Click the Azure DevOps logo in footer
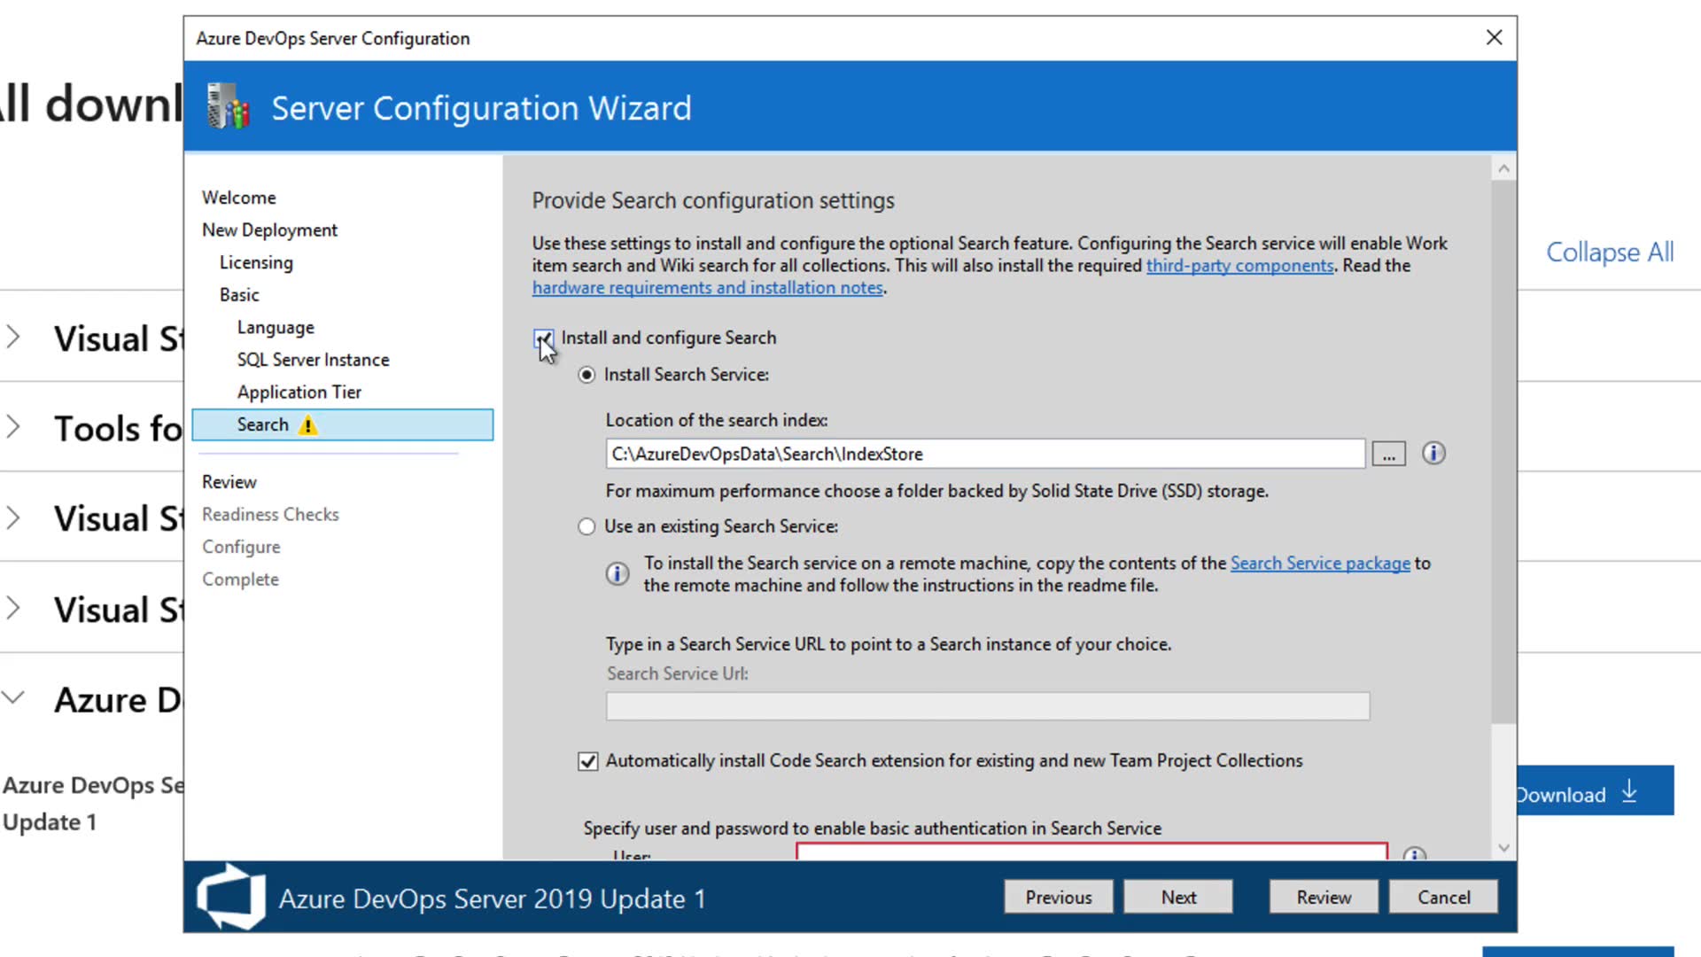 pyautogui.click(x=231, y=897)
